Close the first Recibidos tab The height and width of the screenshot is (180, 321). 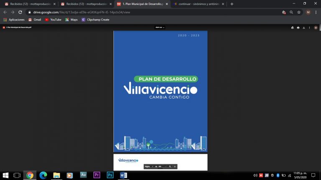point(54,4)
